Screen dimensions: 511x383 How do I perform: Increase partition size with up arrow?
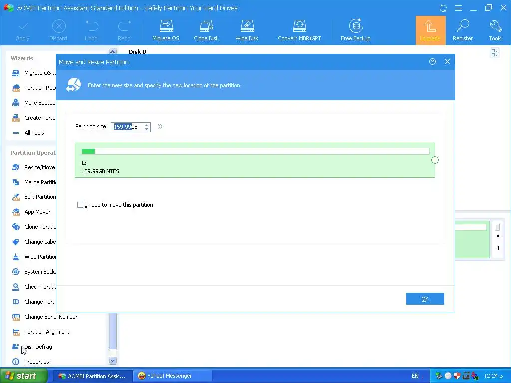147,124
